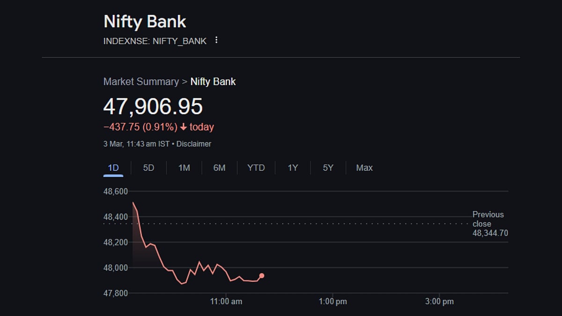Click the red down arrow beside today
This screenshot has height=316, width=562.
coord(183,127)
